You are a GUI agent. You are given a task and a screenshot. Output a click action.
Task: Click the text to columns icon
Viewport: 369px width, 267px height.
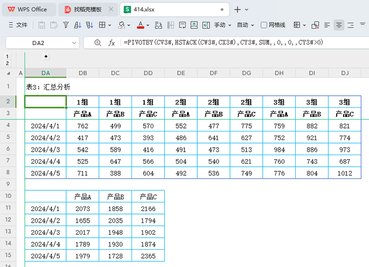coord(171,25)
